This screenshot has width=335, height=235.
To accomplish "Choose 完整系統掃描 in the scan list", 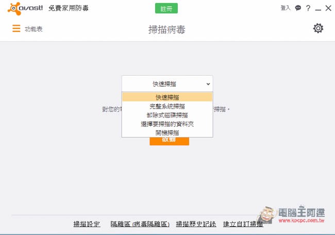I will (x=167, y=106).
